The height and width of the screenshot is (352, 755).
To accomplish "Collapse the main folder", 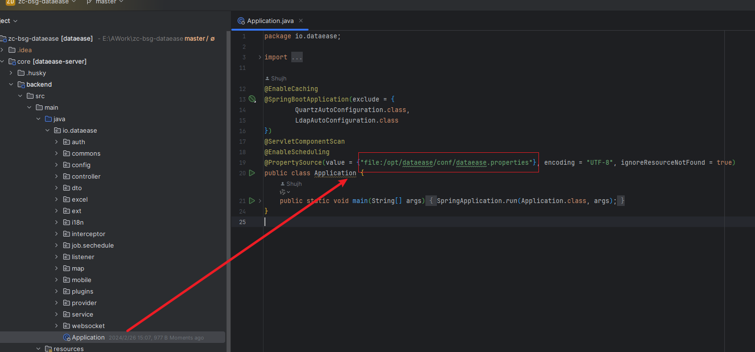I will (x=29, y=107).
